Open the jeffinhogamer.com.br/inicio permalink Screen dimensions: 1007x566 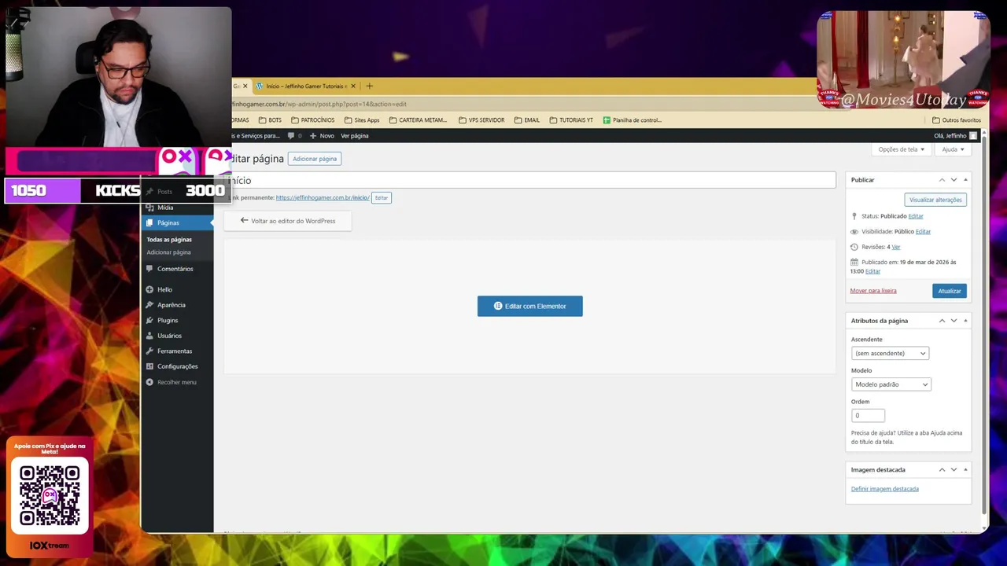323,198
